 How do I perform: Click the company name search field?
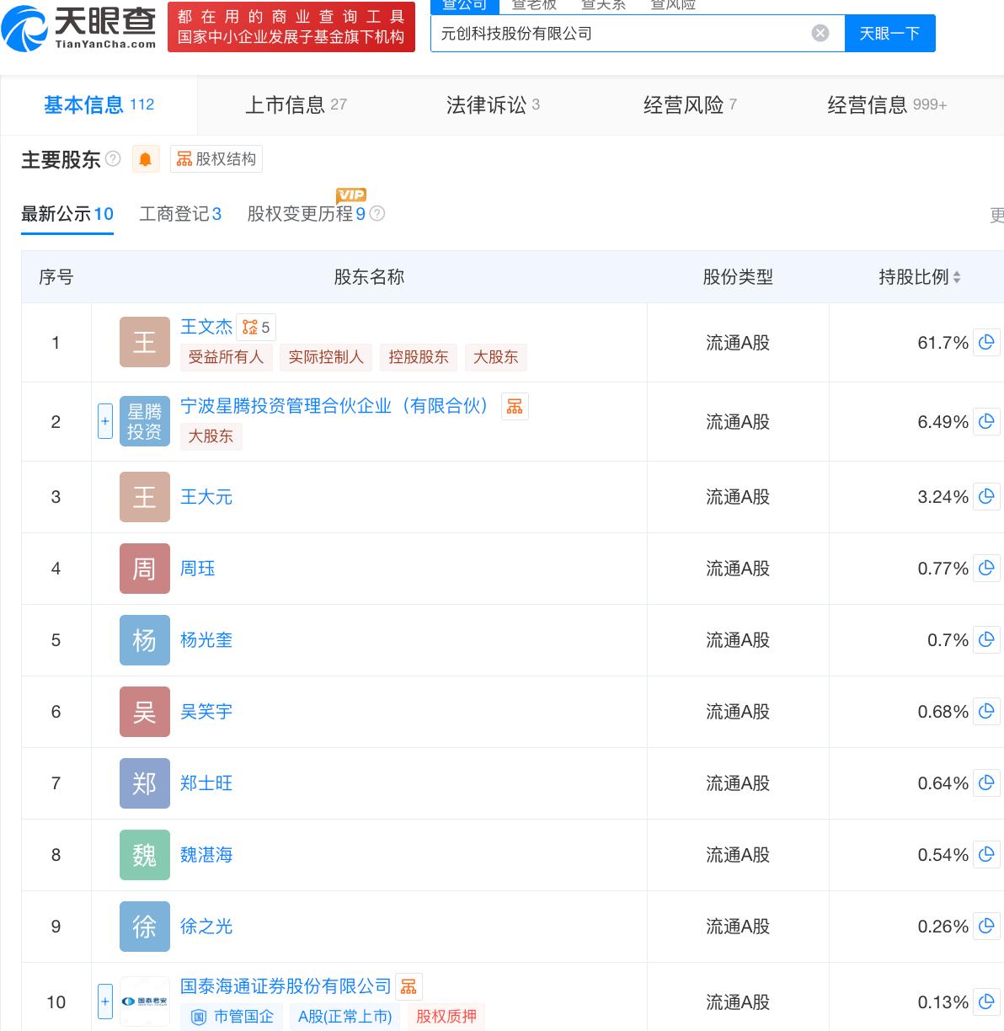tap(619, 34)
